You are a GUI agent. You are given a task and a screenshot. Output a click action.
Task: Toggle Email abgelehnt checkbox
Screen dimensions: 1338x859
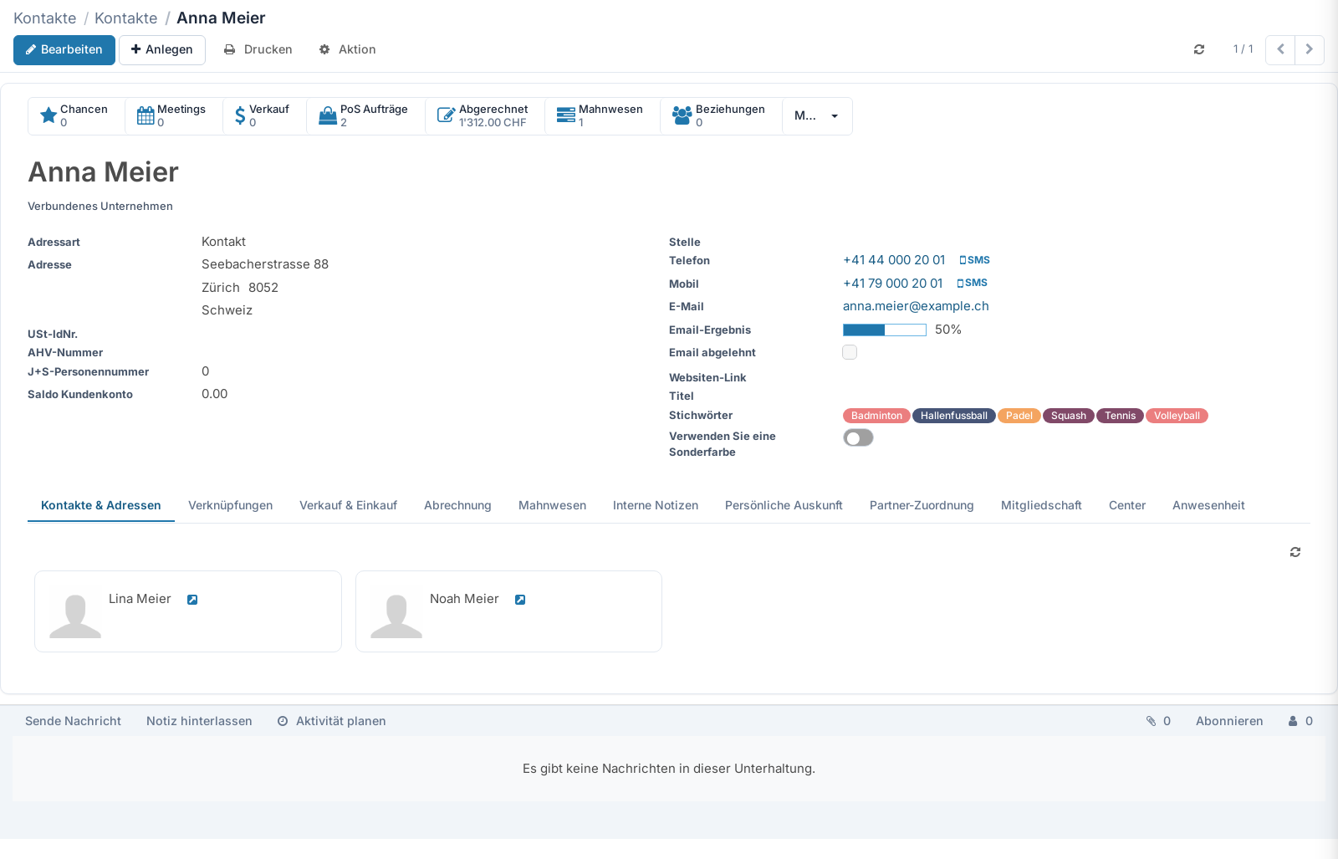point(850,352)
